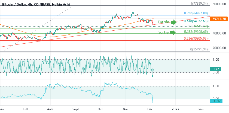Click the 1.00 level of the upper oscillator
229x113 pixels.
pos(216,60)
